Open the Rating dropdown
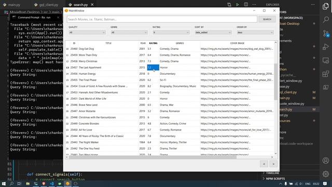This screenshot has height=187, width=332. pos(171,32)
